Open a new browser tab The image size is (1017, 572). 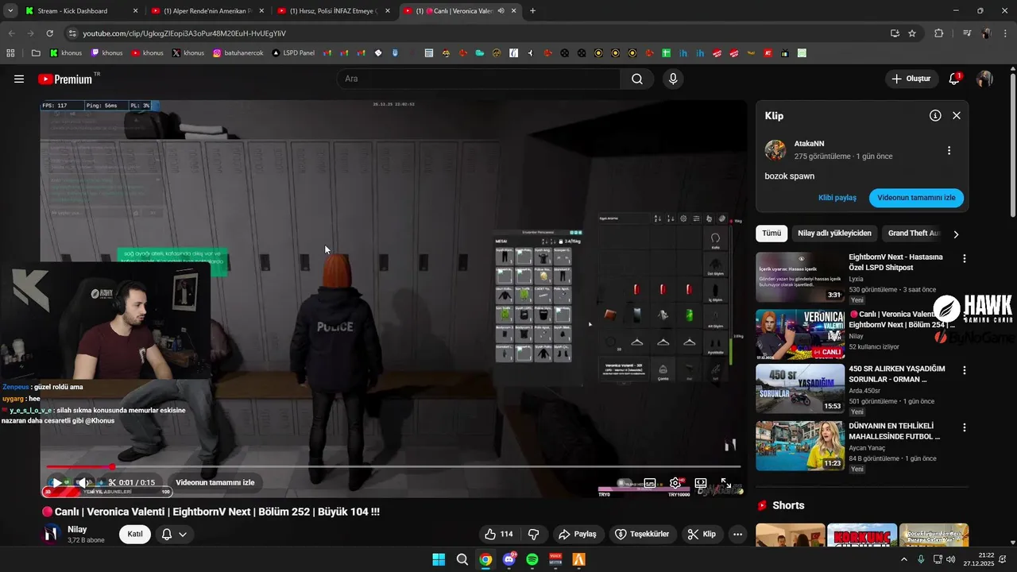(532, 11)
